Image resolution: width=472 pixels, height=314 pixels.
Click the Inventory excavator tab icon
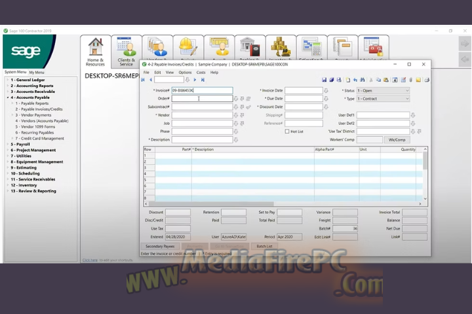click(281, 47)
